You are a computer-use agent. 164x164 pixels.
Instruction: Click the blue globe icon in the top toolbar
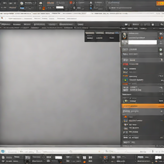pyautogui.click(x=91, y=8)
